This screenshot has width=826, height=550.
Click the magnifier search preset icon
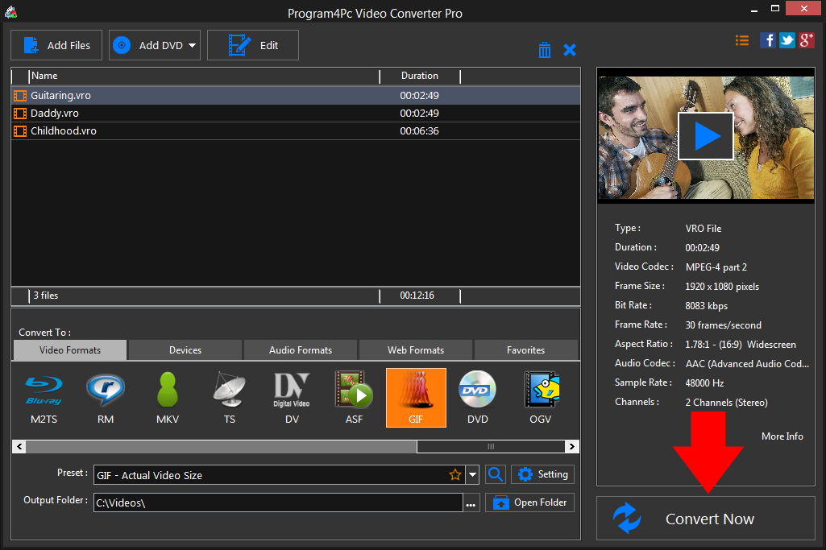click(496, 474)
